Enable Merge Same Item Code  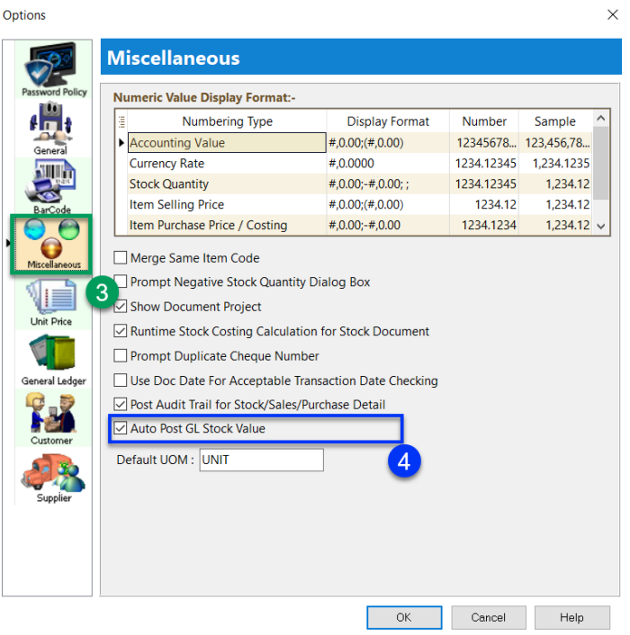121,258
